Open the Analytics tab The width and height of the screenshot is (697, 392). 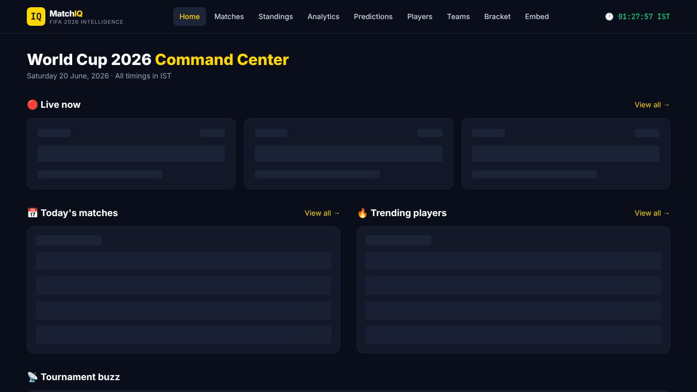click(323, 17)
